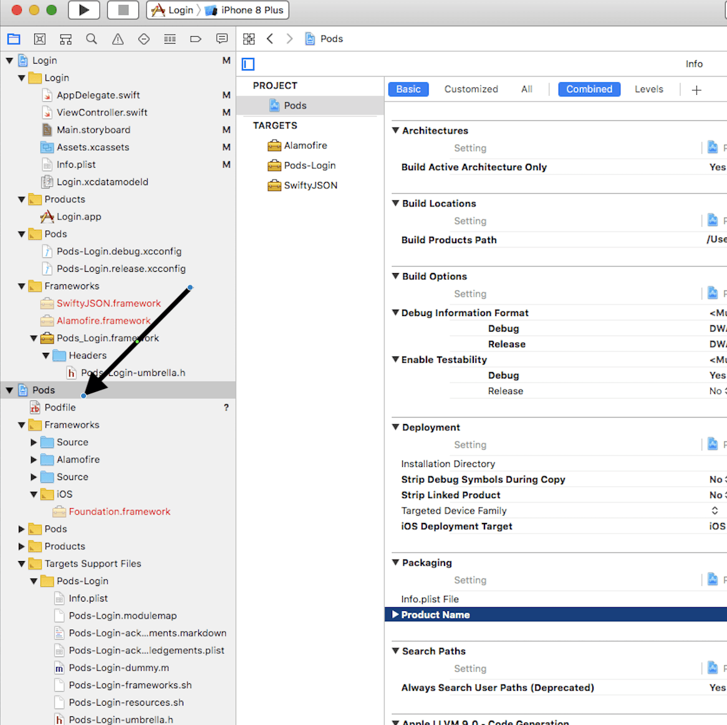The image size is (727, 725).
Task: Open the Find navigator magnifier icon
Action: tap(92, 39)
